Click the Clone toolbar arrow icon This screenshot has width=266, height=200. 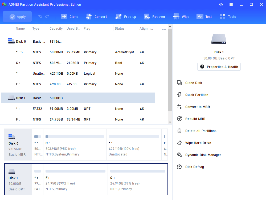[x=64, y=17]
